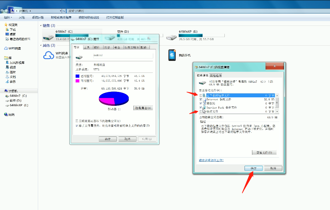Select 软件 (D:) in the navigation tree

coord(14,100)
